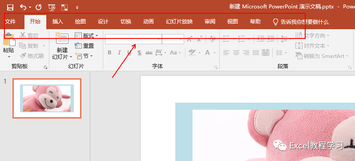Switch to the 绘图 tab

point(81,22)
